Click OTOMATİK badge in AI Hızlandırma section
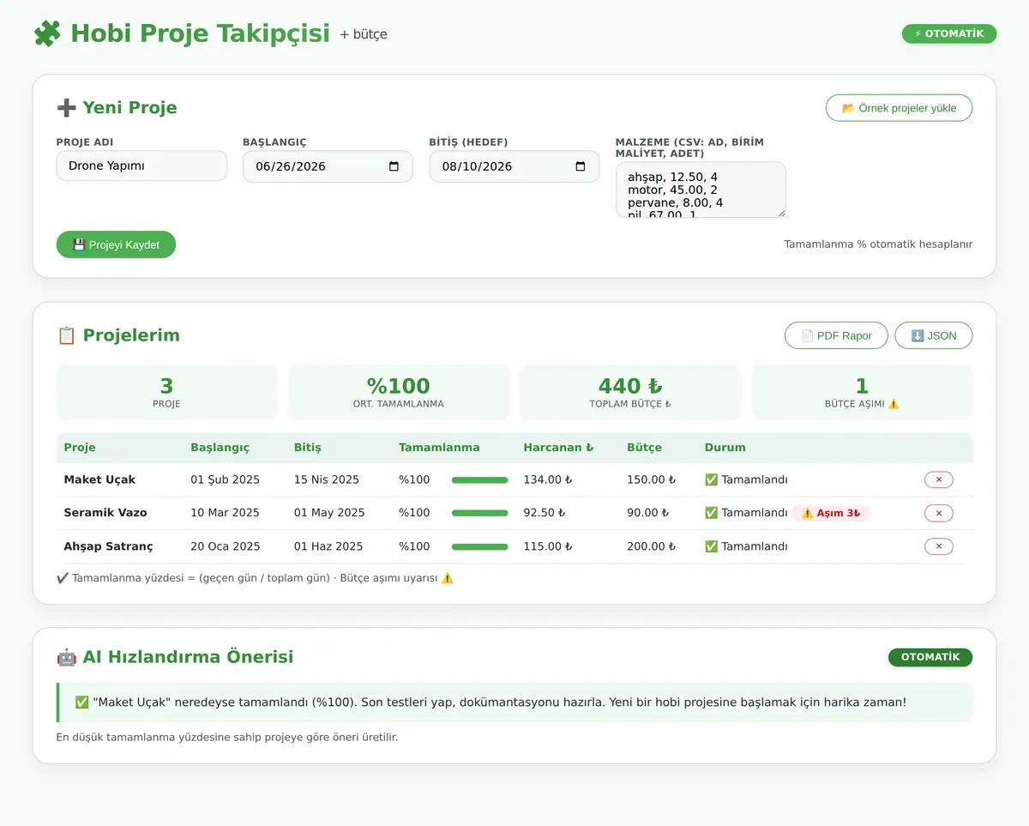This screenshot has width=1029, height=826. 930,657
